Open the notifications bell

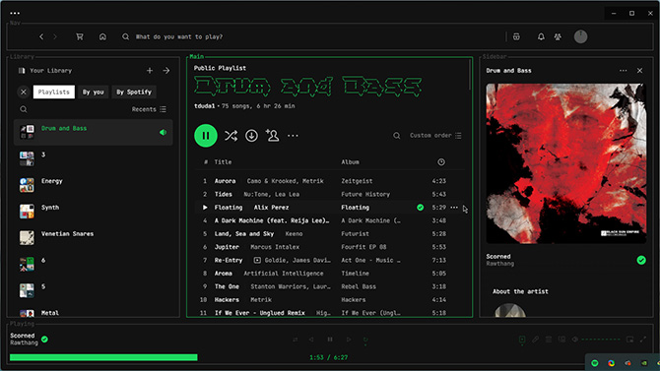tap(541, 37)
